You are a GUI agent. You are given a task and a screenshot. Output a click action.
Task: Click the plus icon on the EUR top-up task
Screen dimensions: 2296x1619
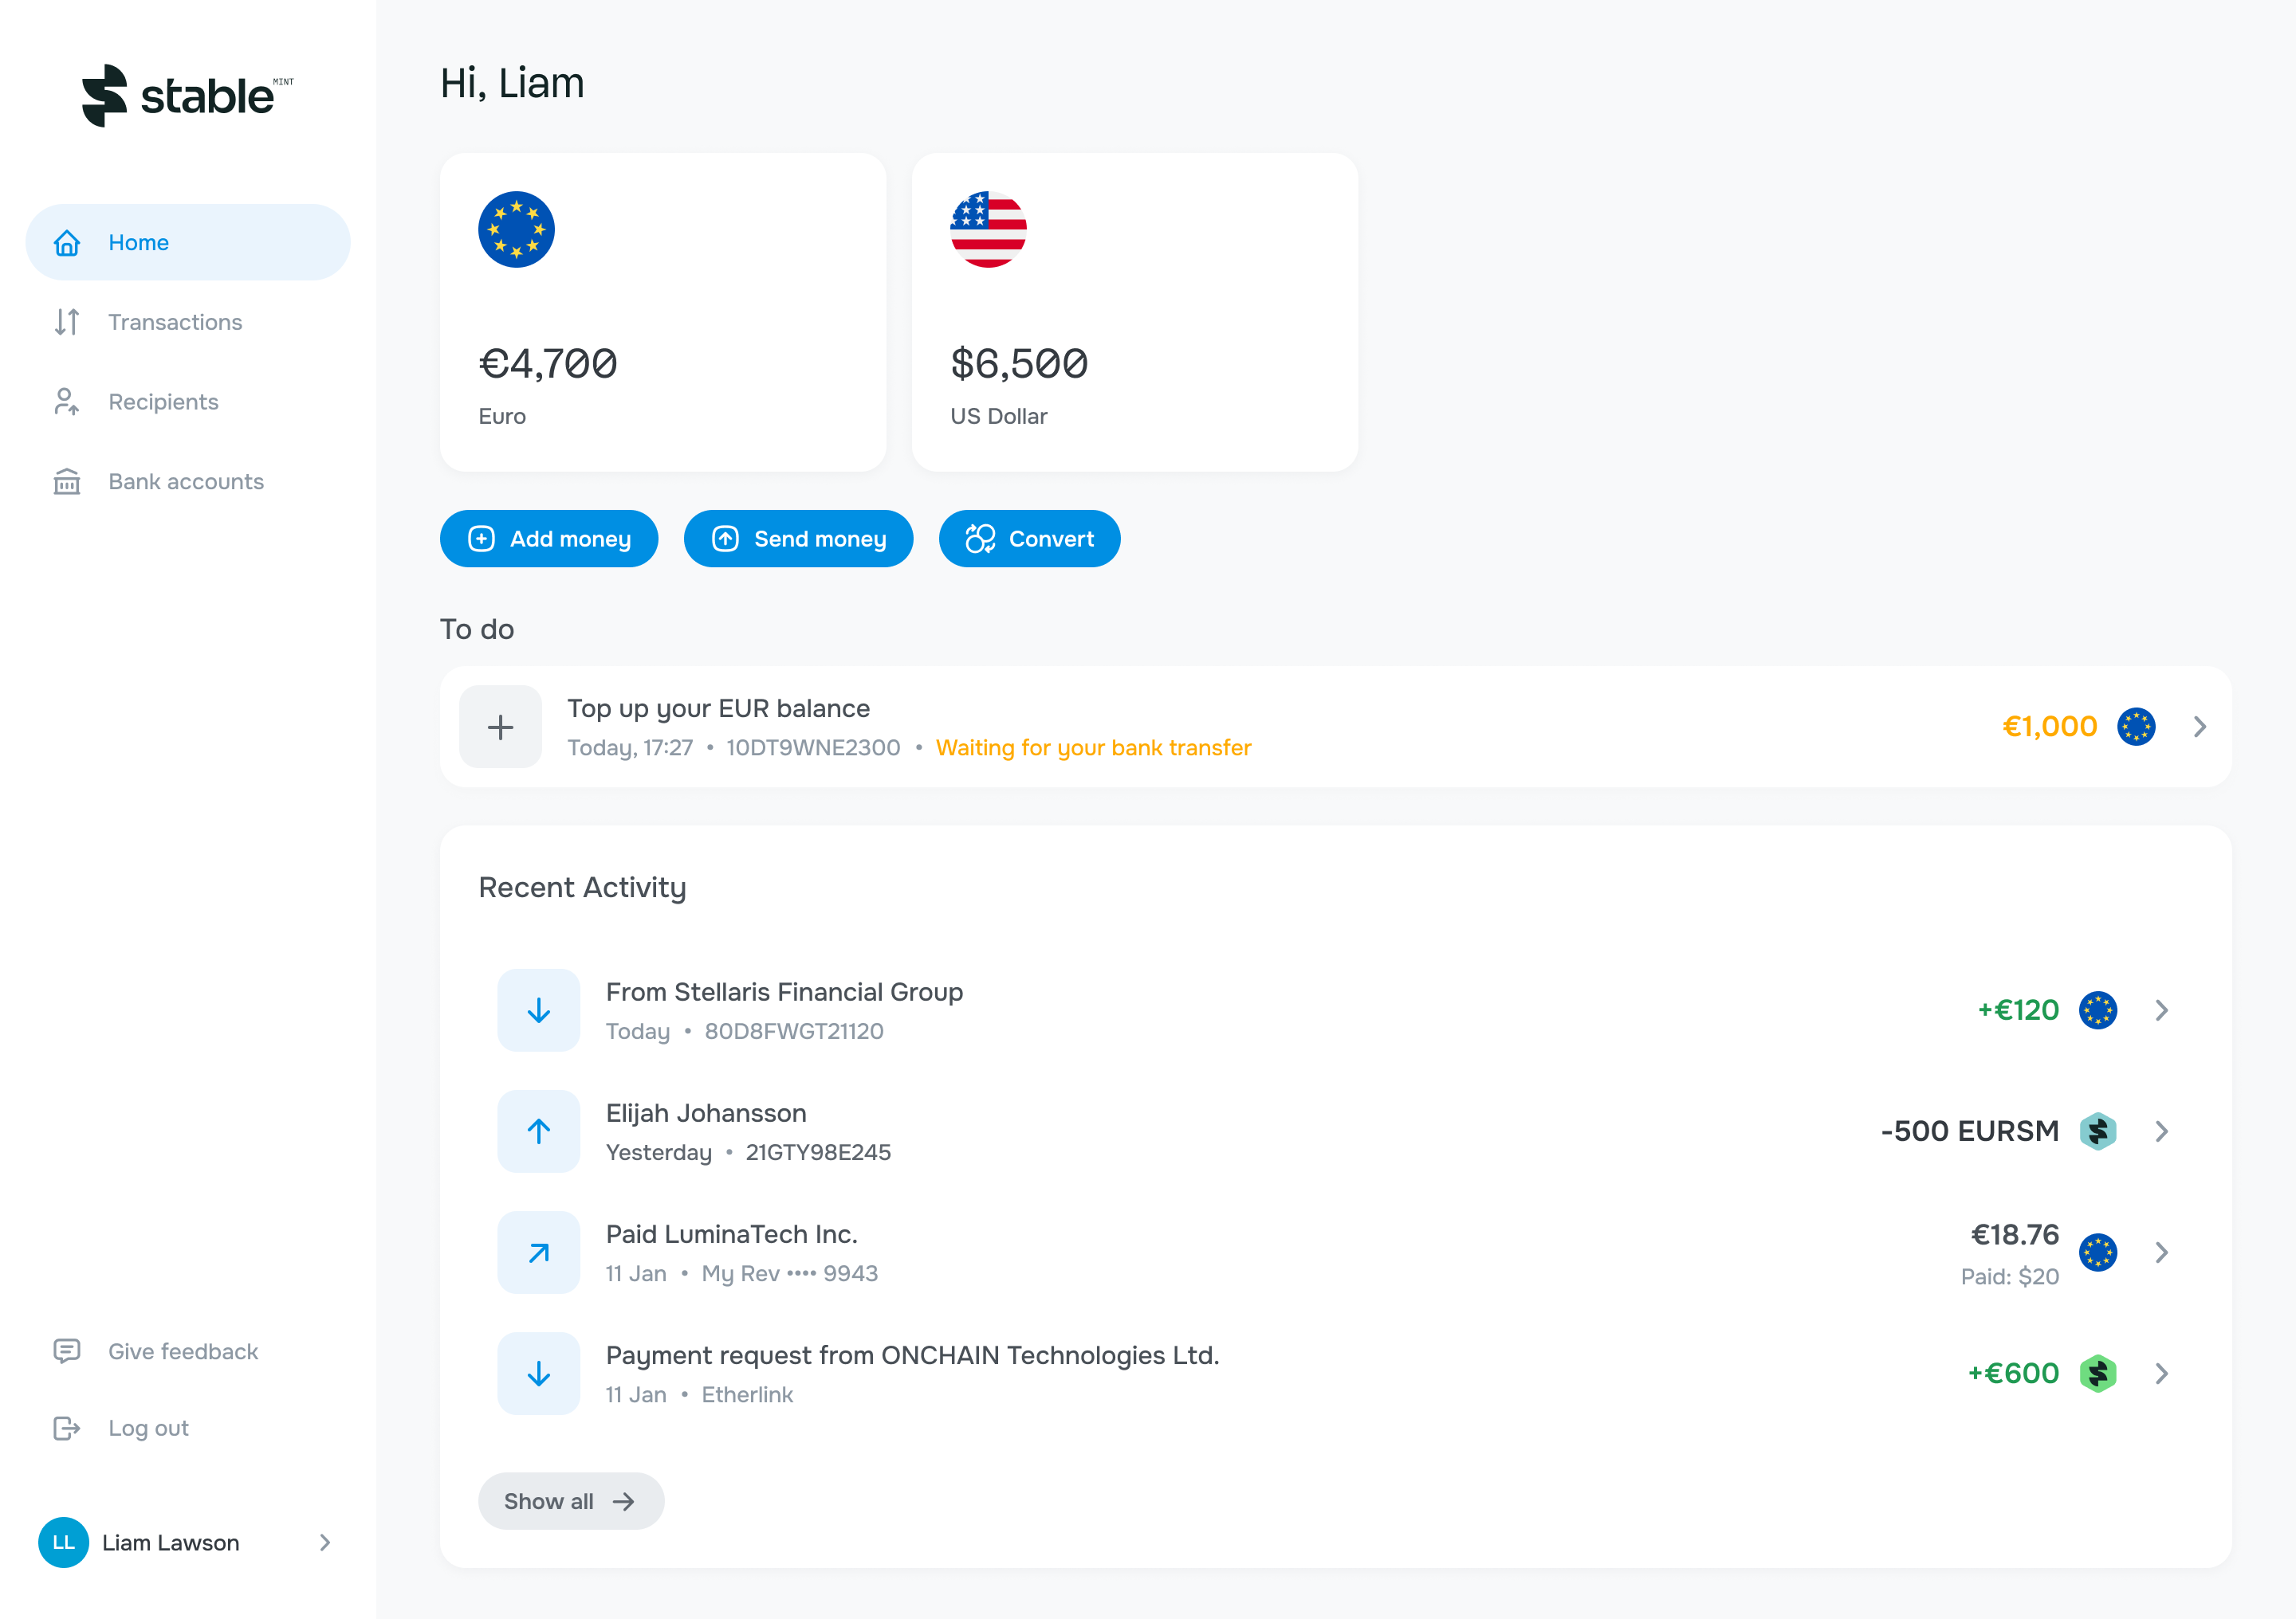pyautogui.click(x=500, y=727)
